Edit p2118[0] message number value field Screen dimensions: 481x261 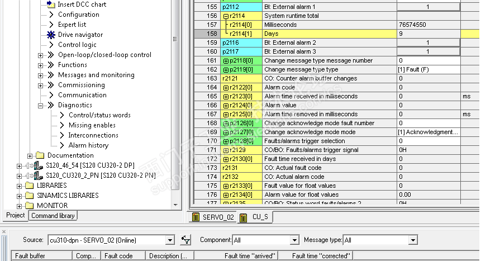428,60
